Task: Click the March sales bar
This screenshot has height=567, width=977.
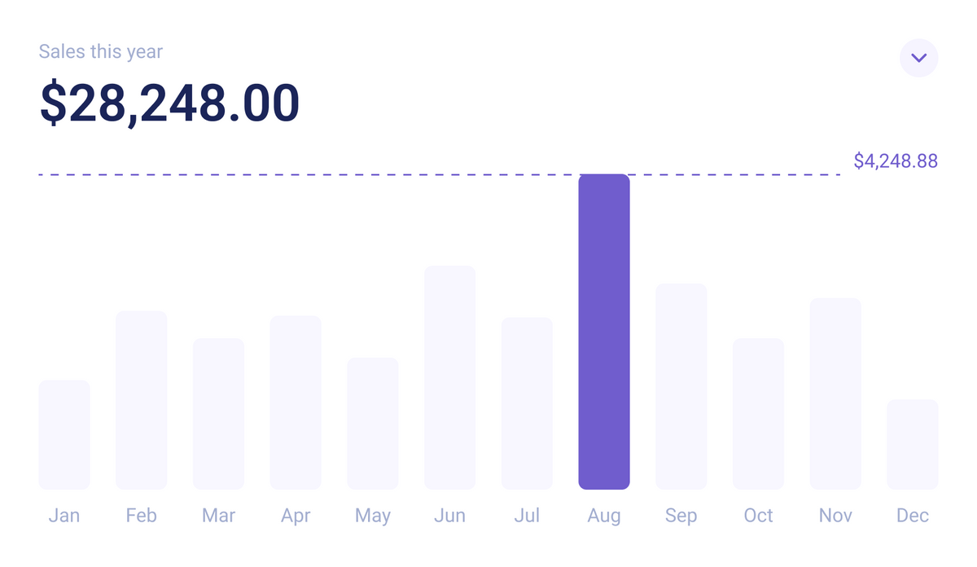Action: click(218, 414)
